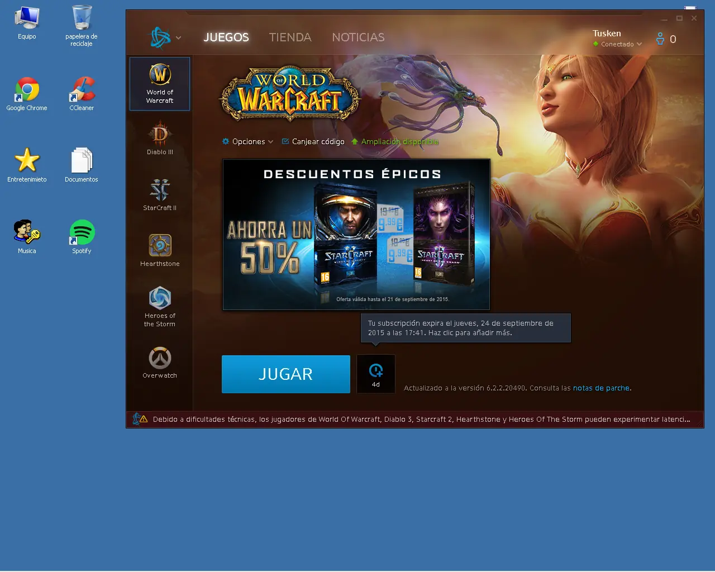Image resolution: width=715 pixels, height=572 pixels.
Task: Click Ampliación disponible link
Action: pos(395,141)
